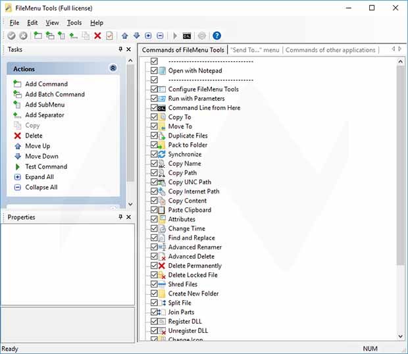Viewport: 408px width, 354px height.
Task: Open the Tools menu
Action: (x=74, y=23)
